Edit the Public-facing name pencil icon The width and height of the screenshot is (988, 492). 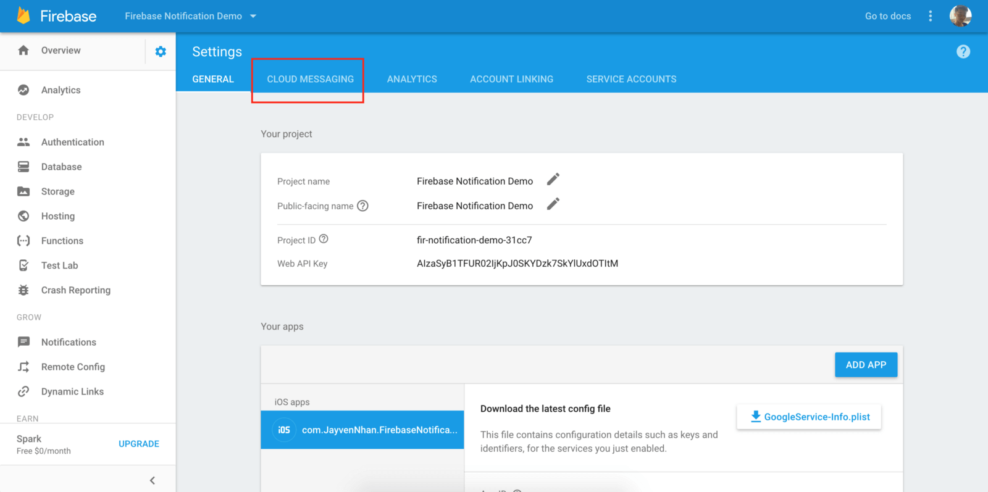553,204
